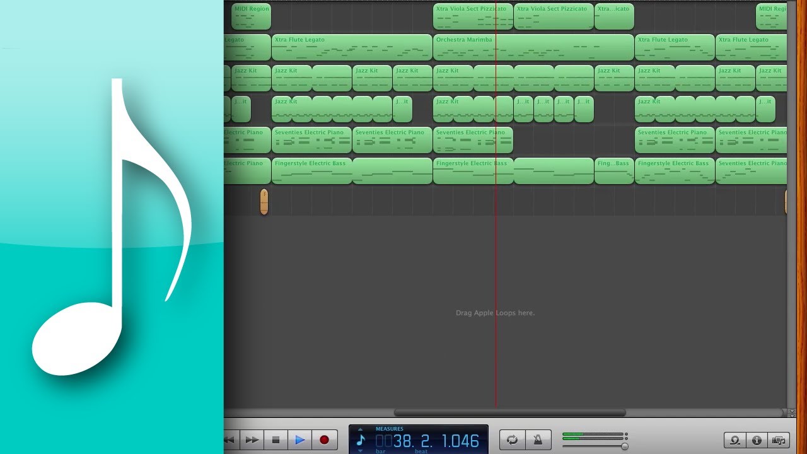This screenshot has width=807, height=454.
Task: Click the MEASURES label in the LCD
Action: click(389, 429)
